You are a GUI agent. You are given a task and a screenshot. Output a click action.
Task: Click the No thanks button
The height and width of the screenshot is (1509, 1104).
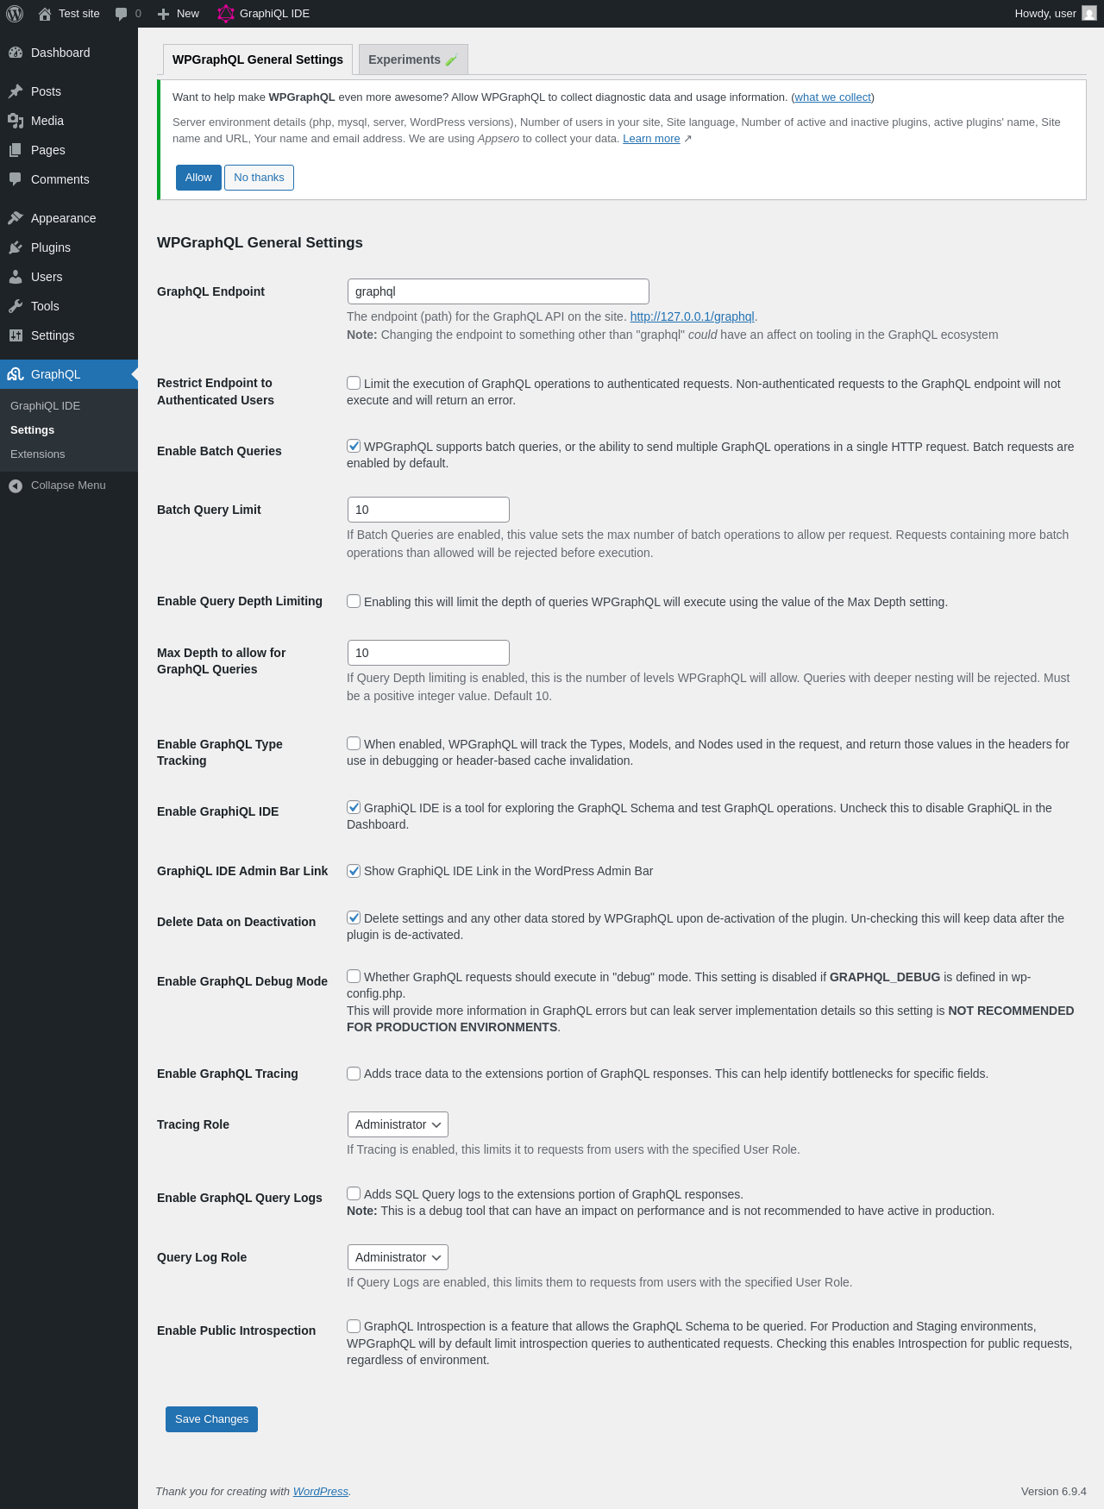(259, 178)
